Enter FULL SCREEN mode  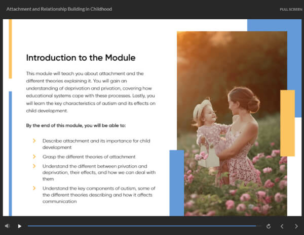point(290,10)
